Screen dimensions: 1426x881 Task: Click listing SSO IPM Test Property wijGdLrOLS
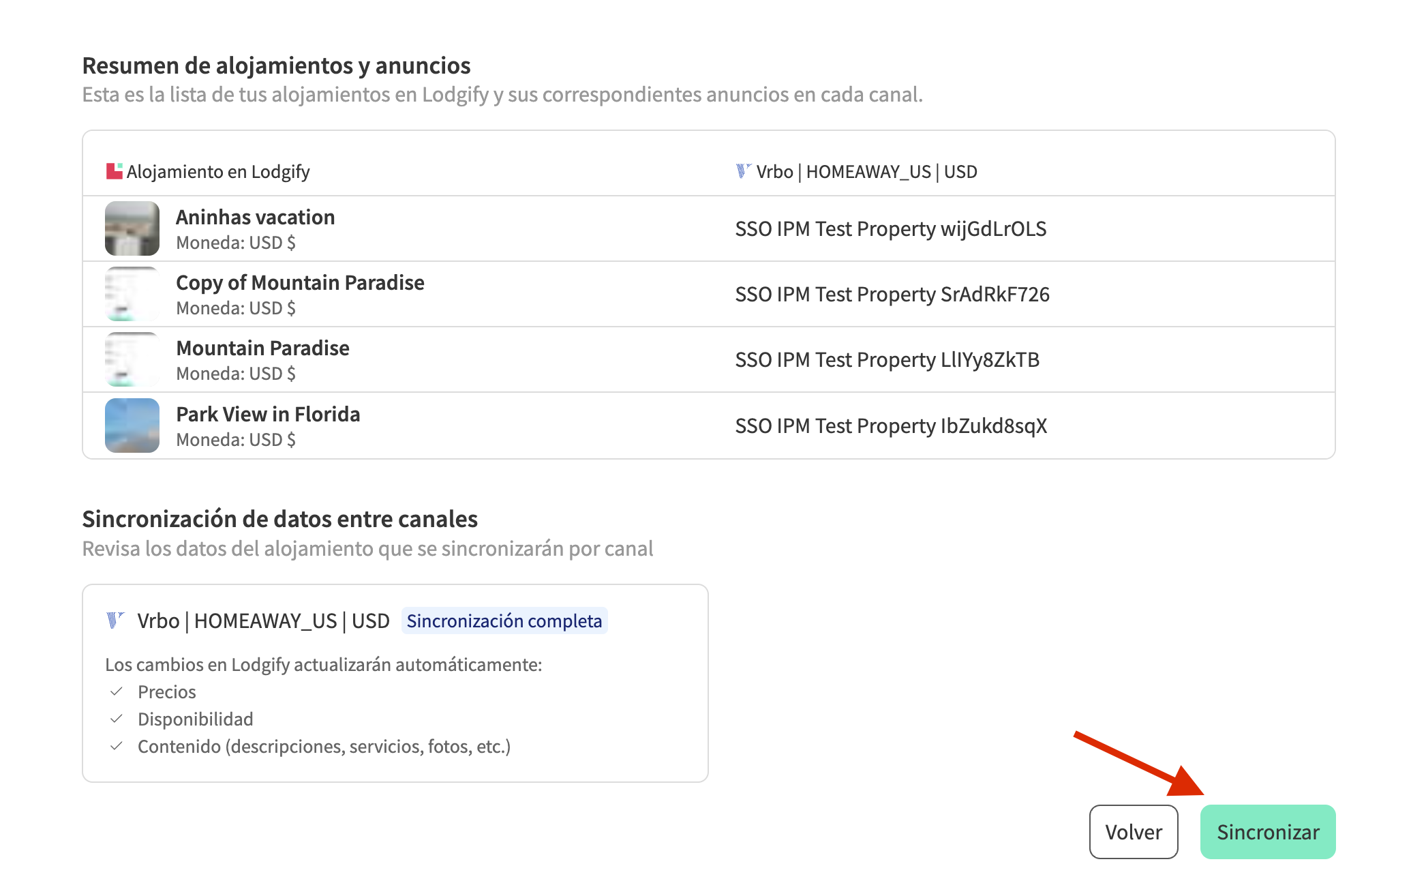click(890, 228)
